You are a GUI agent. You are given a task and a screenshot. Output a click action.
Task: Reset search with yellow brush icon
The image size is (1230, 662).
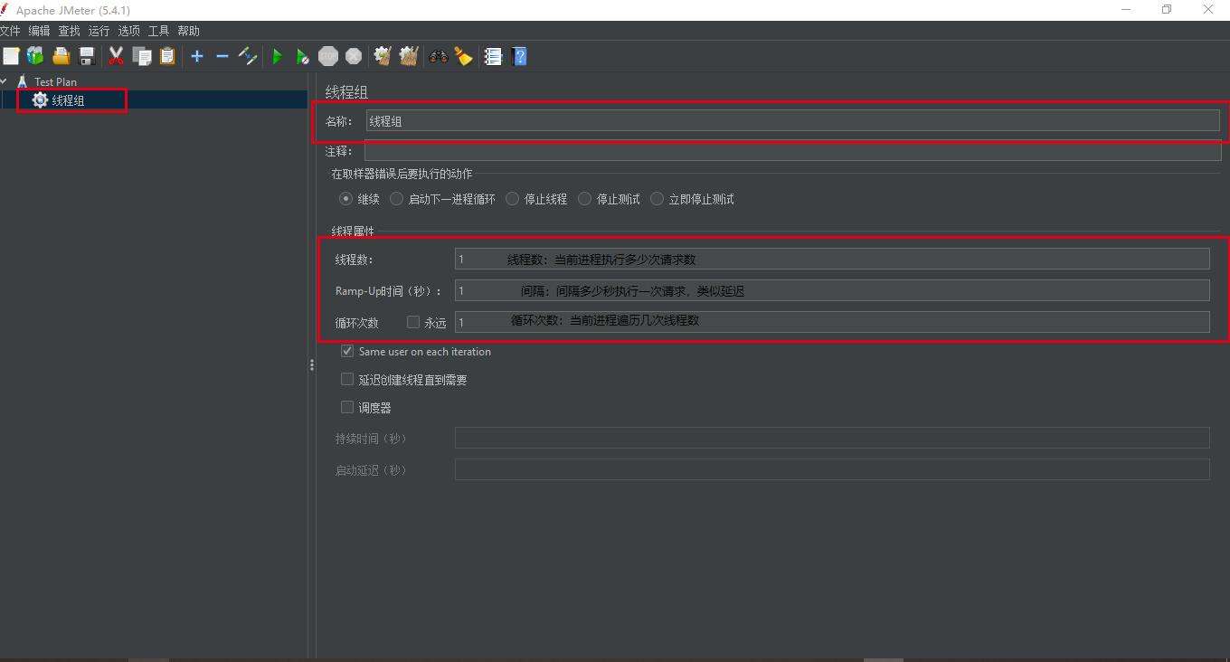pyautogui.click(x=464, y=56)
